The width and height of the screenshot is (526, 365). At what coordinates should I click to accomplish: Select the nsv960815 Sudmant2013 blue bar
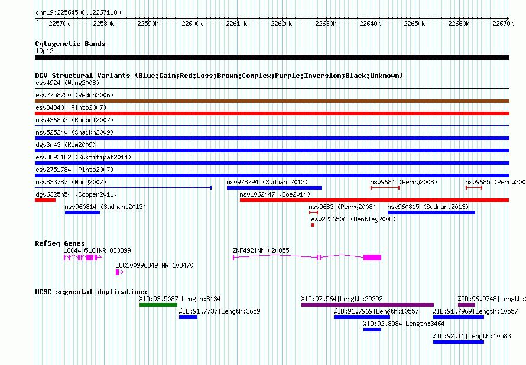click(431, 213)
